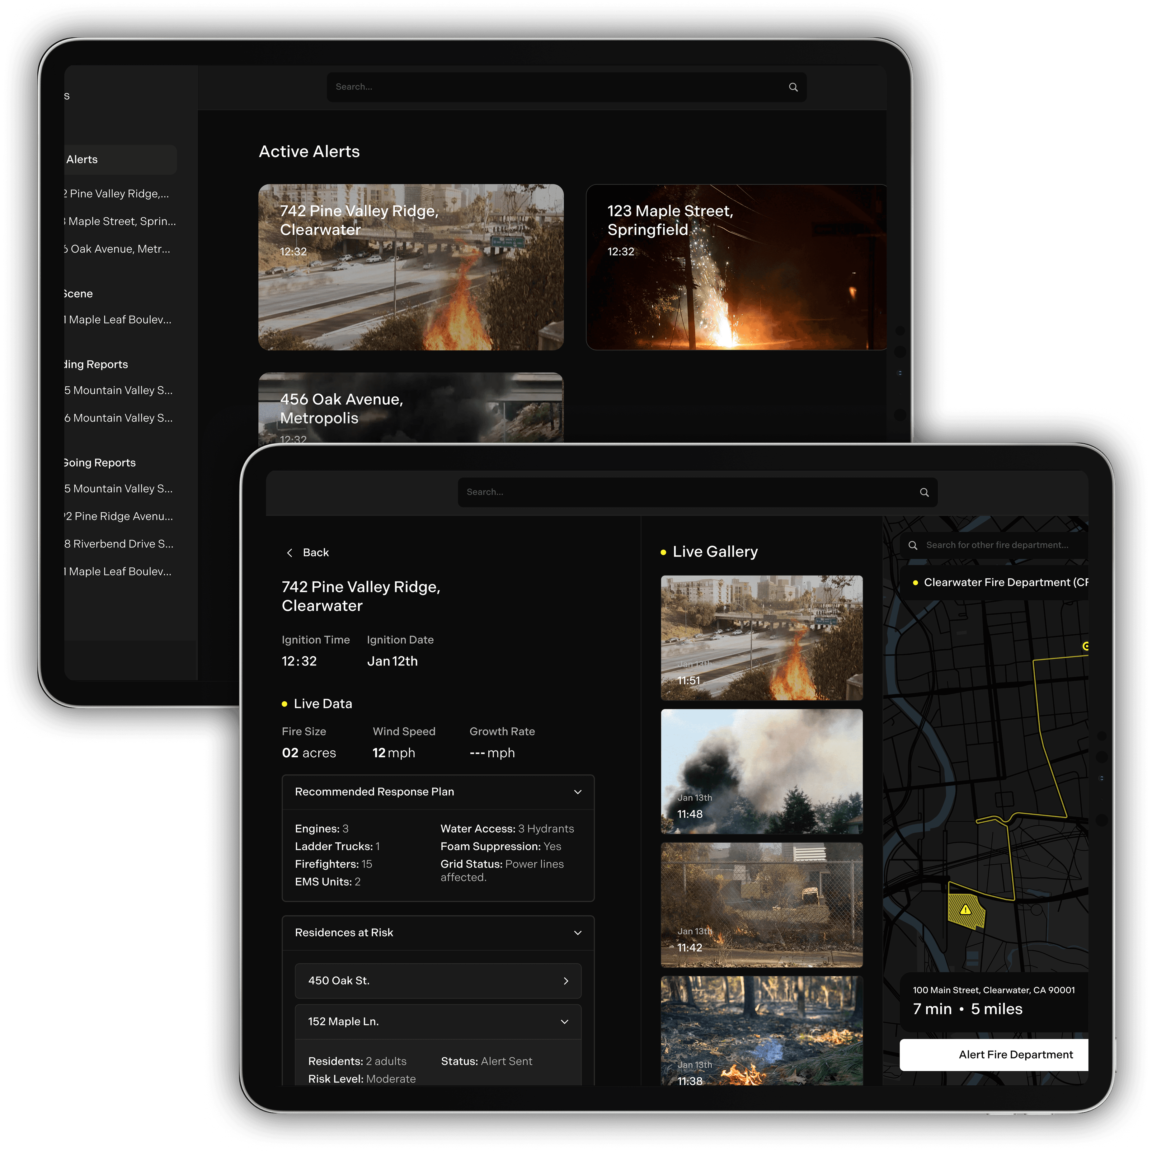Click the Back arrow icon

(x=290, y=553)
